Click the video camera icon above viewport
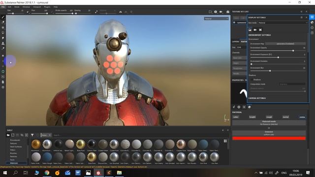This screenshot has height=177, width=315. [x=221, y=12]
